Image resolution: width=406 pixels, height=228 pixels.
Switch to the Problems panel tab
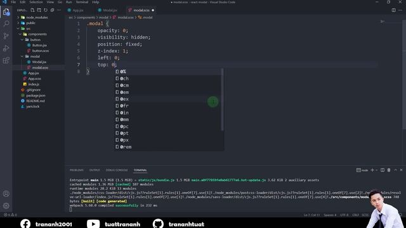[x=77, y=170]
